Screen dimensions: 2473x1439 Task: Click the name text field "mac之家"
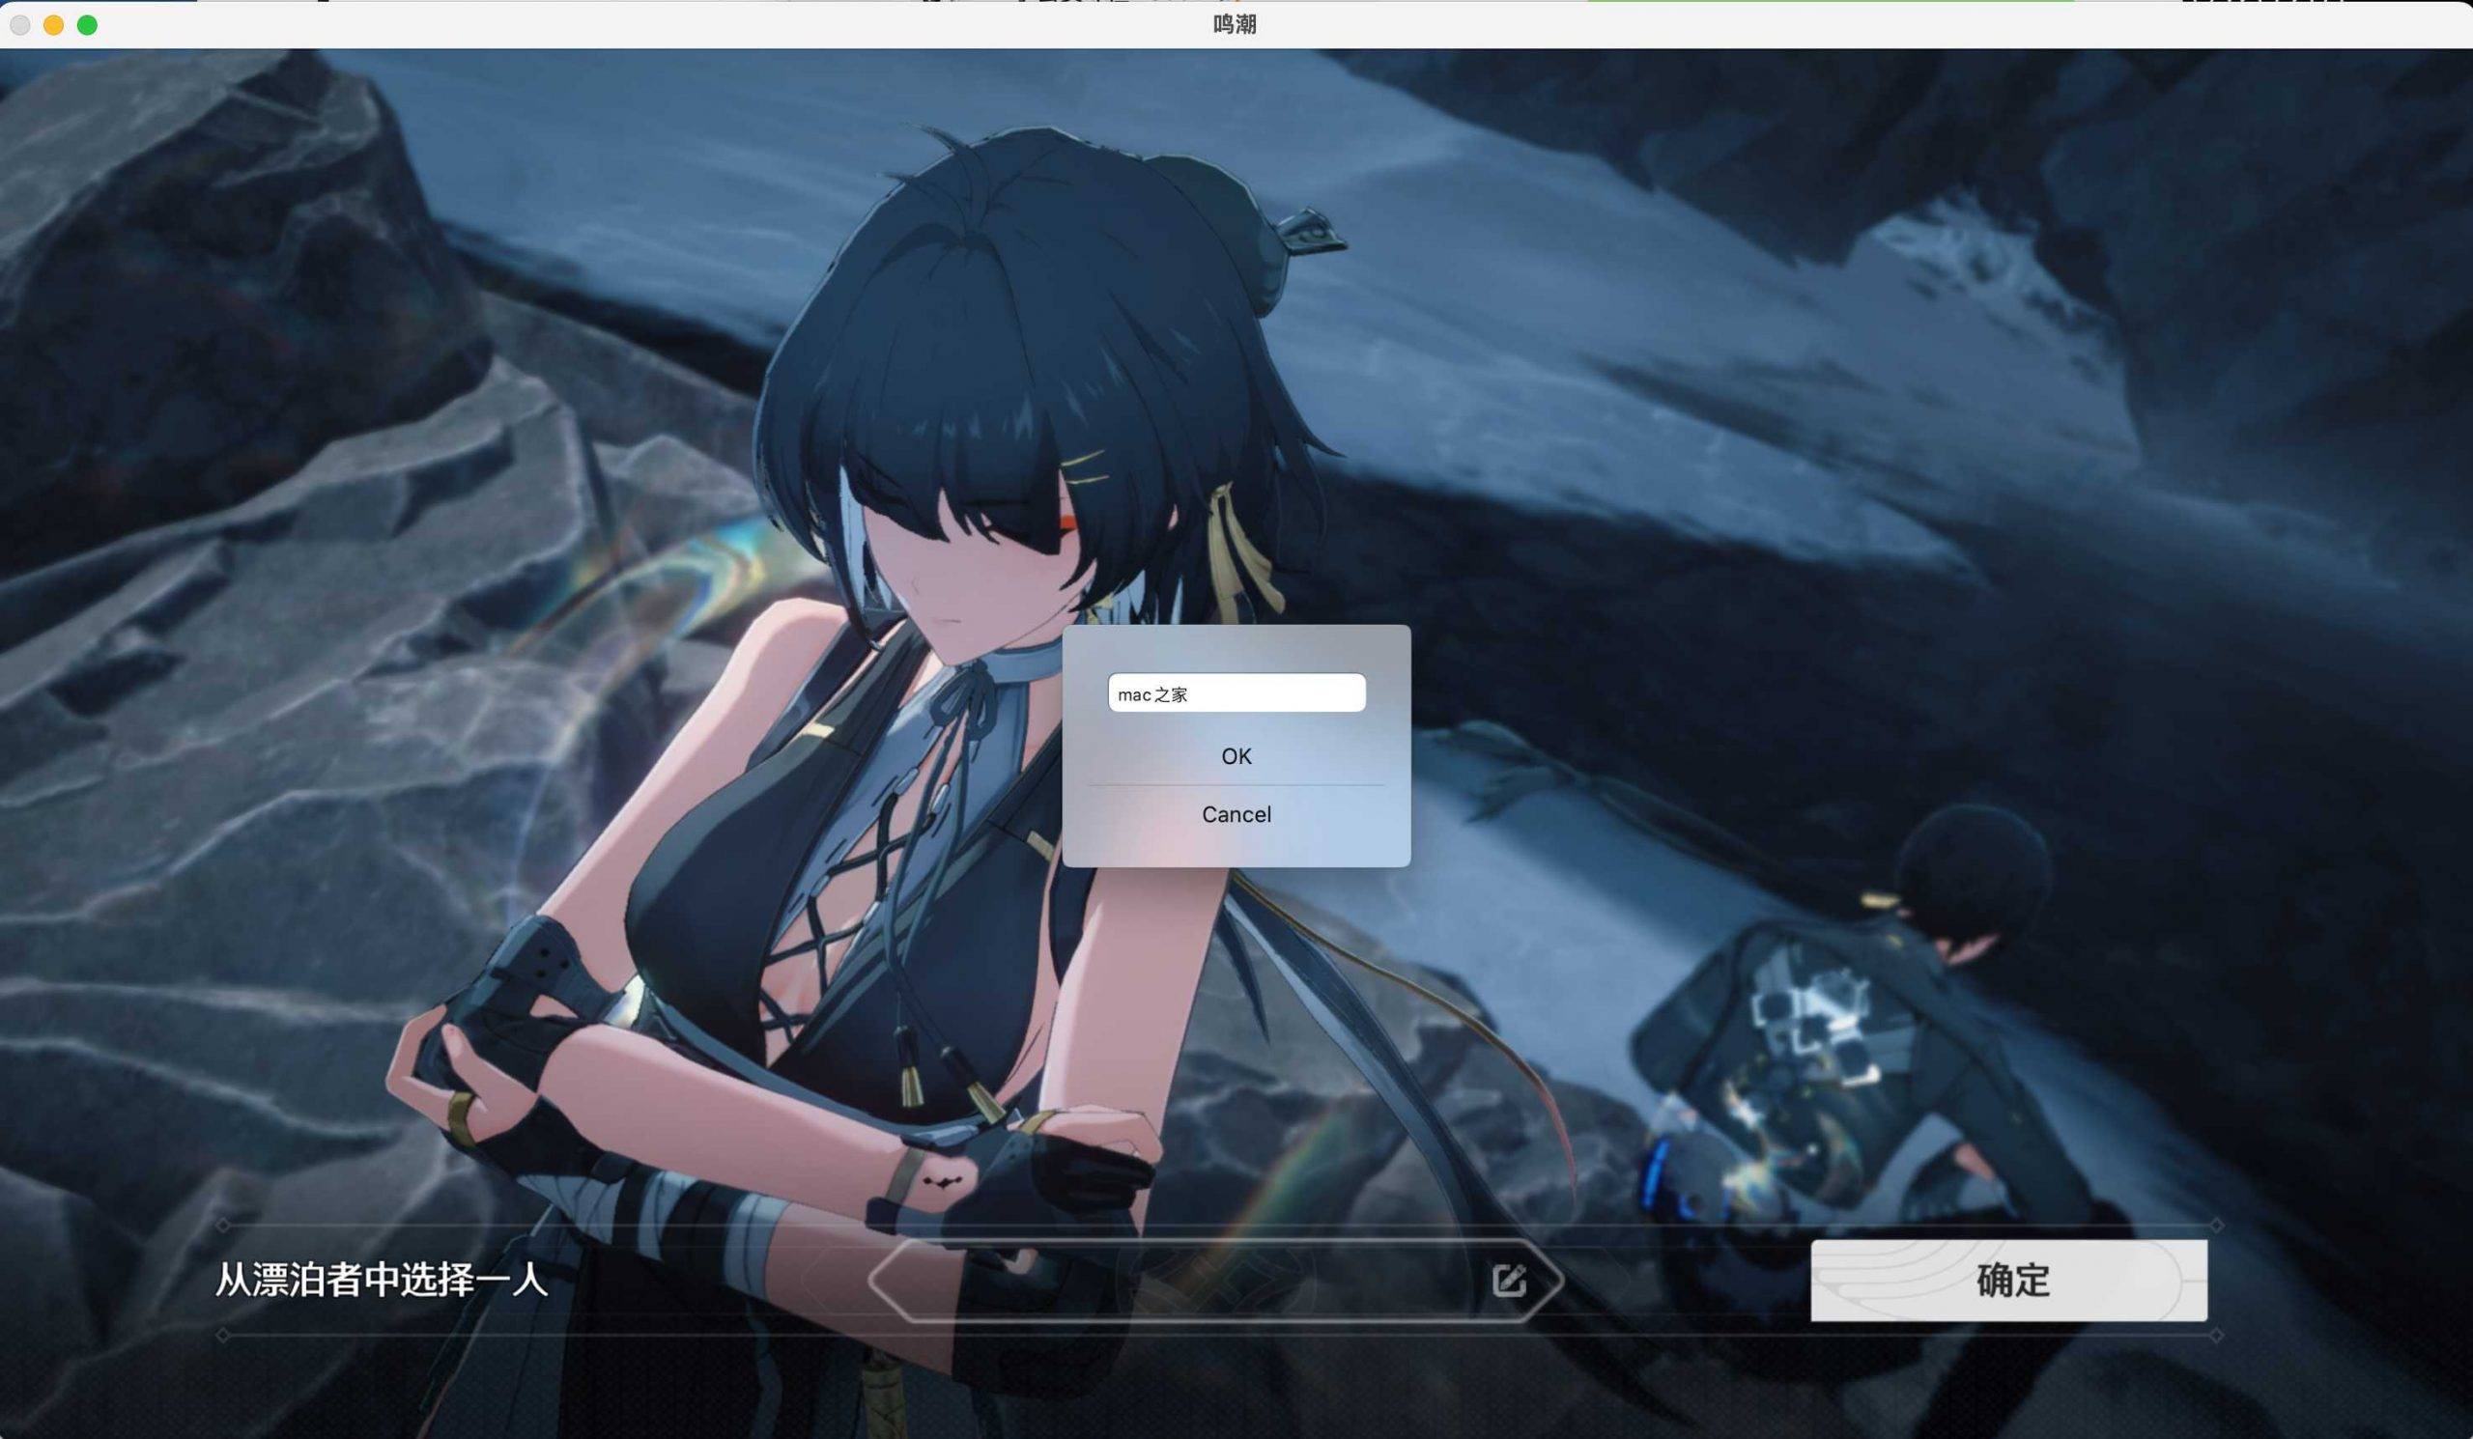coord(1236,693)
